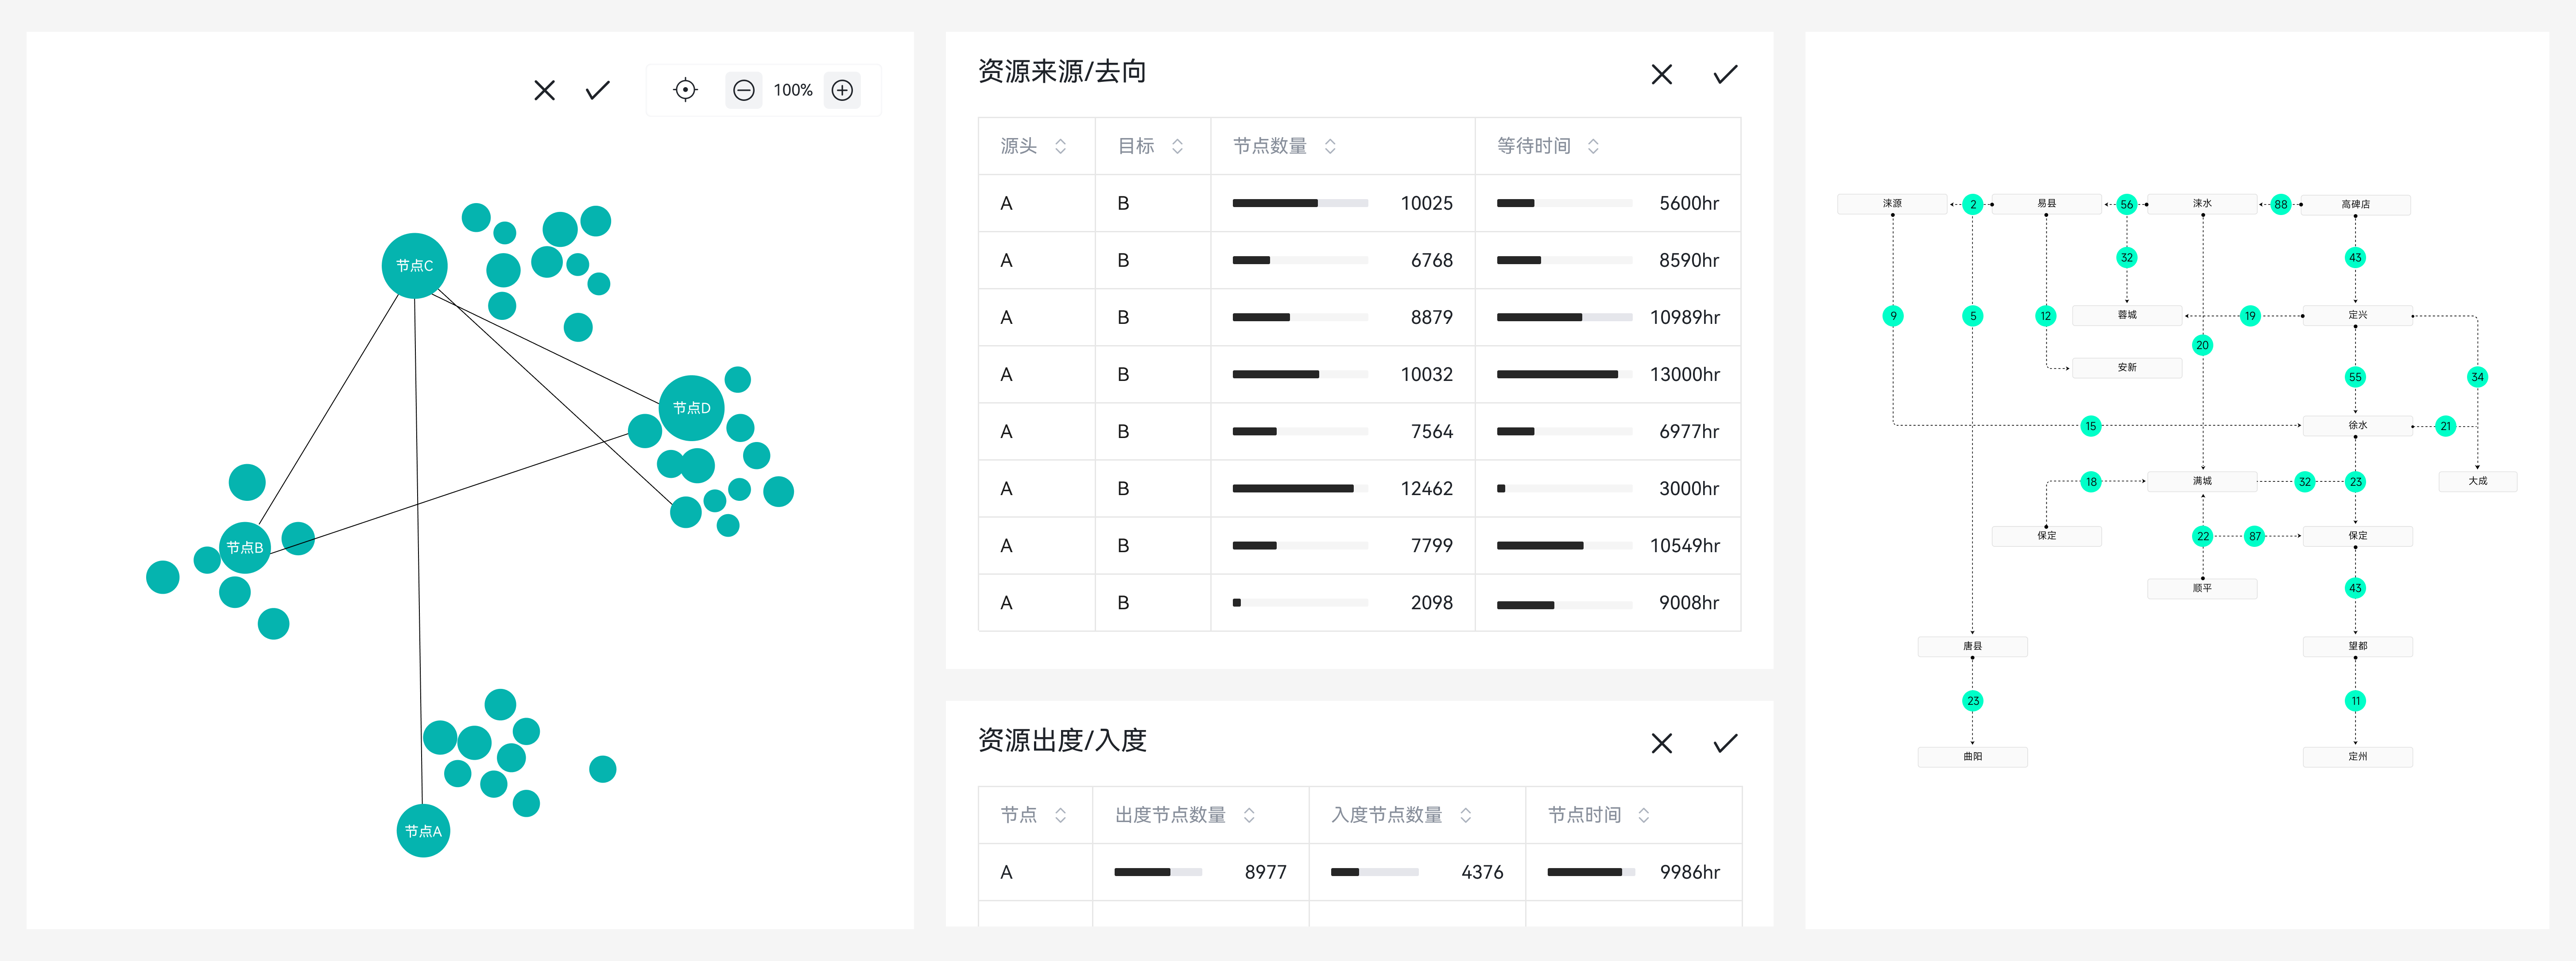Select 节点C in the graph
This screenshot has height=961, width=2576.
(414, 266)
